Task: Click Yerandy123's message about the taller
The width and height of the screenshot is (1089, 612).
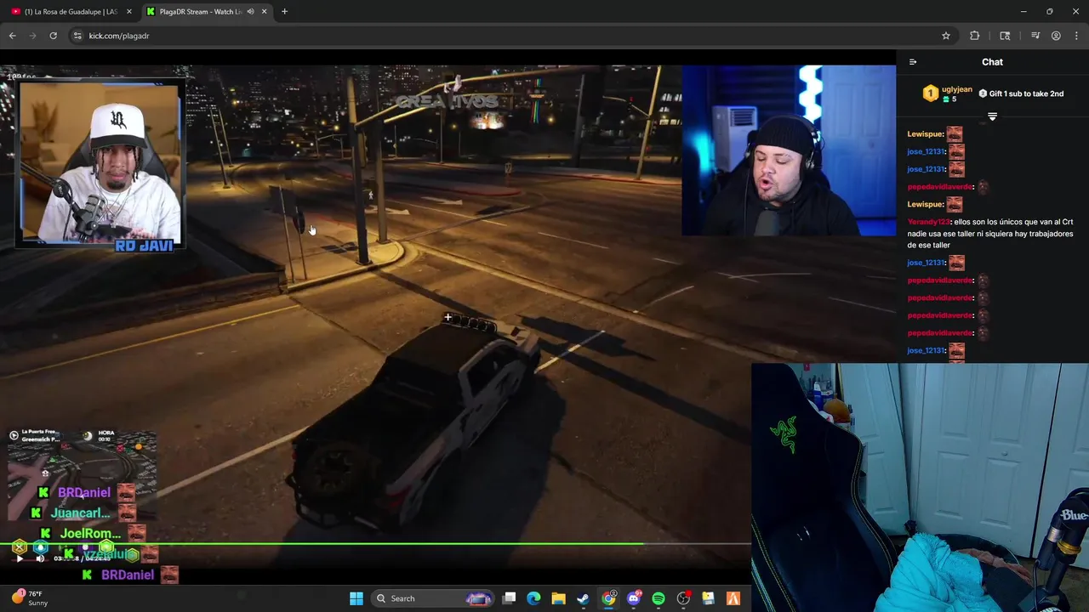Action: [x=990, y=234]
